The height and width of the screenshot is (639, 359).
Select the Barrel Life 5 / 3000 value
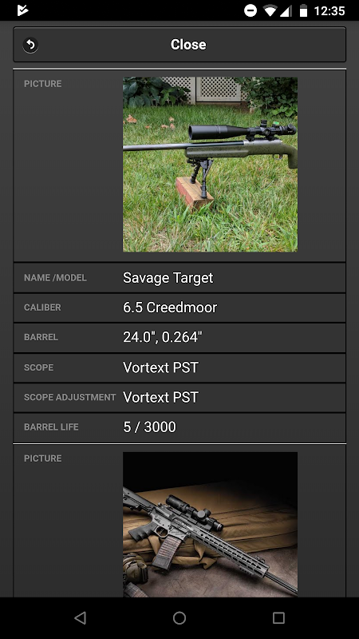click(149, 427)
